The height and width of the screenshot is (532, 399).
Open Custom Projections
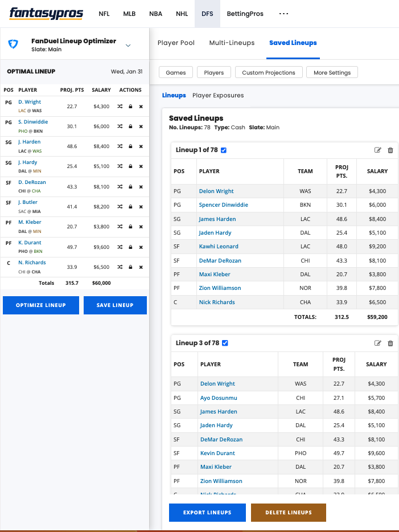pyautogui.click(x=269, y=72)
